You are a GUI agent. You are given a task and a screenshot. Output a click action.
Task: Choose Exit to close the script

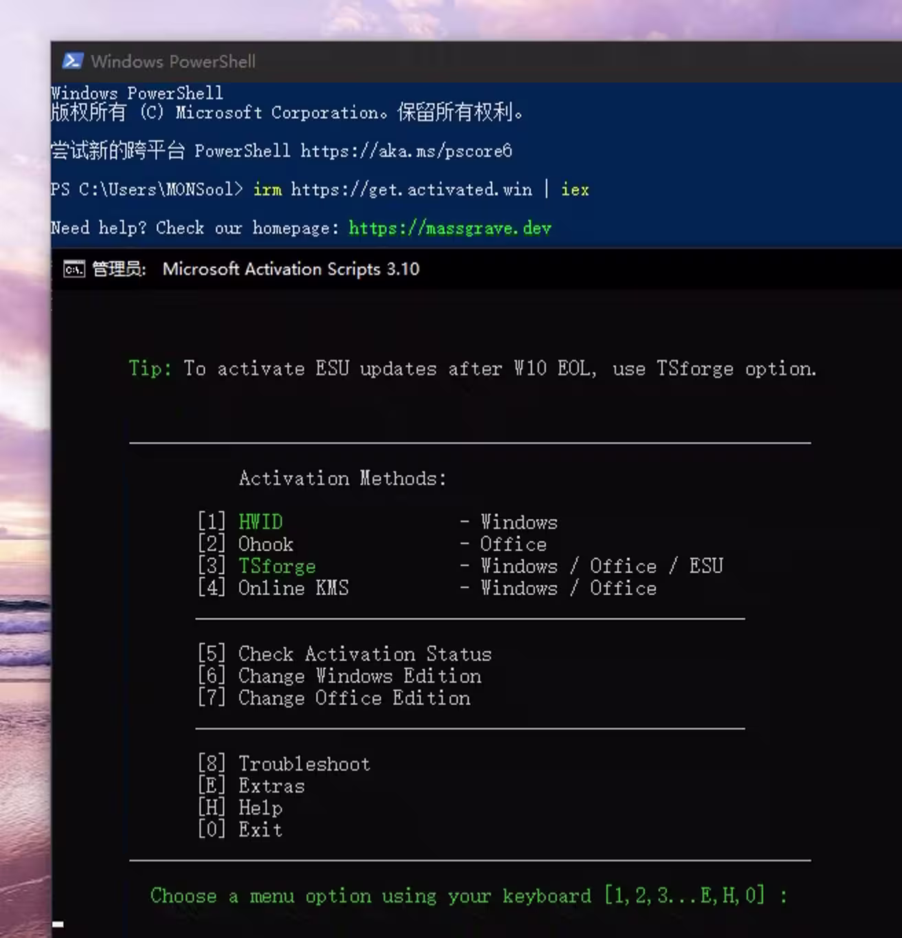pos(259,829)
